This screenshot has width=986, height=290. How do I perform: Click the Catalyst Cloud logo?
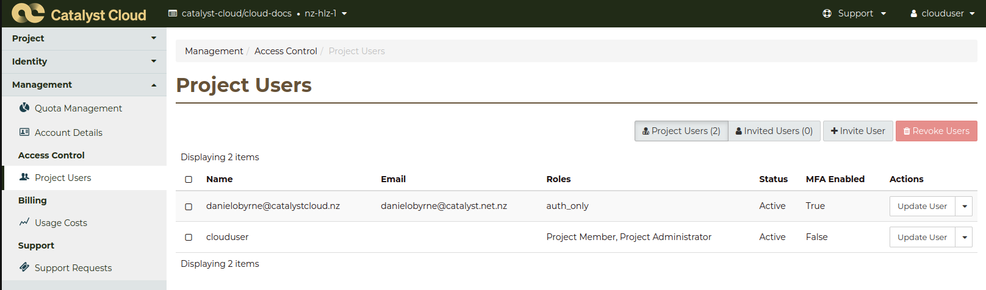click(x=79, y=13)
